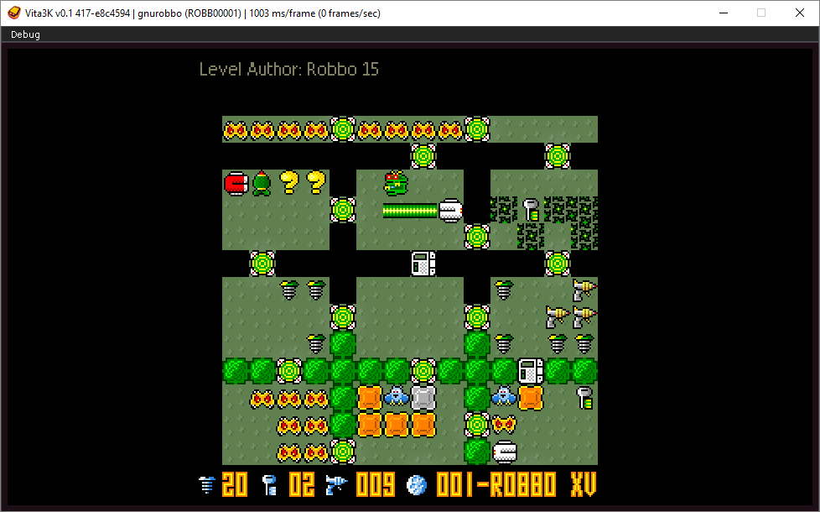The image size is (820, 512).
Task: Click the green laser beam
Action: [x=410, y=211]
